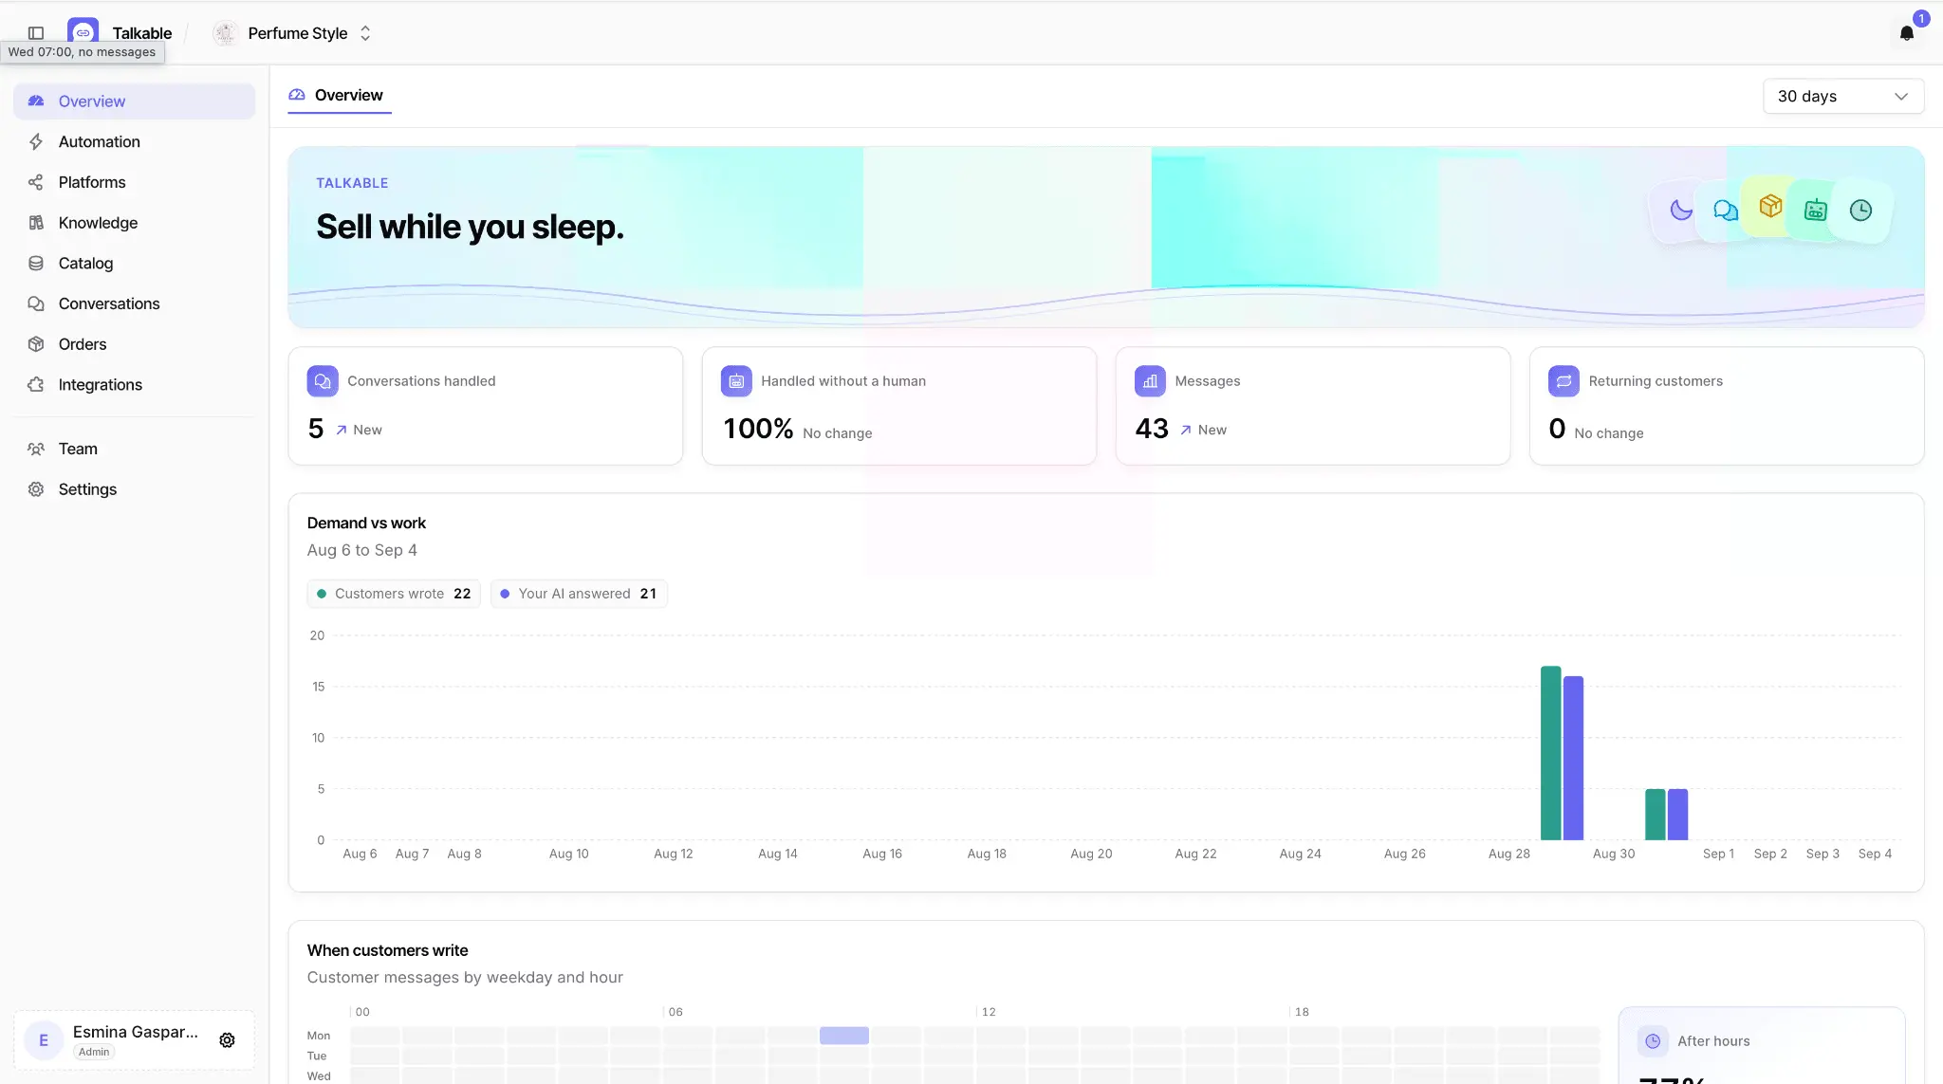Click the highlighted Monday heatmap cell

coord(844,1036)
